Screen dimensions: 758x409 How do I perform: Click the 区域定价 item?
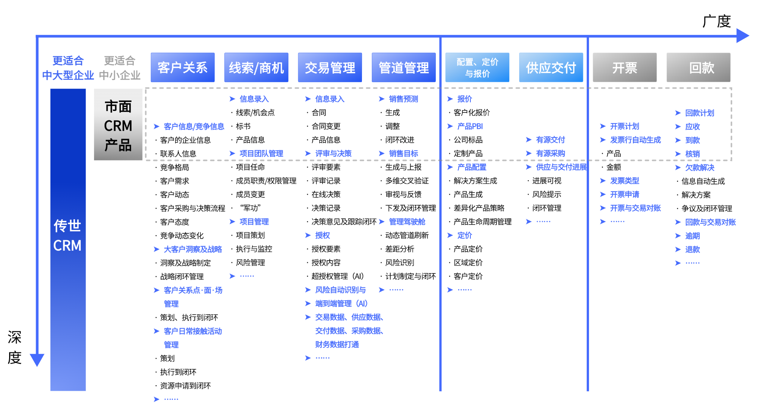(x=468, y=262)
